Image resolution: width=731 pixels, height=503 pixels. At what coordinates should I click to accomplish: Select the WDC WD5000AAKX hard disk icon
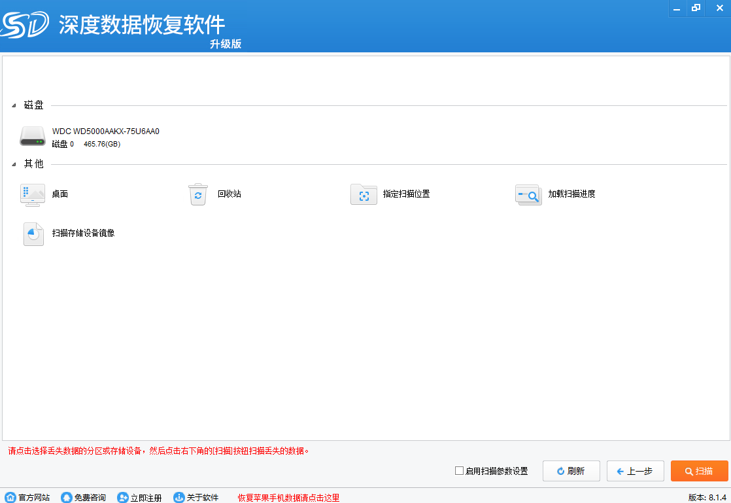tap(33, 136)
